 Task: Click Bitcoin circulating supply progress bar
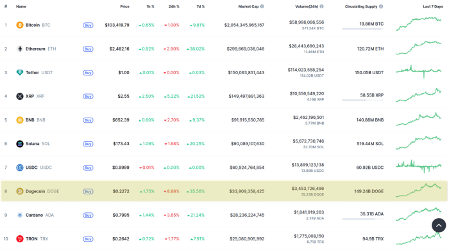[362, 29]
